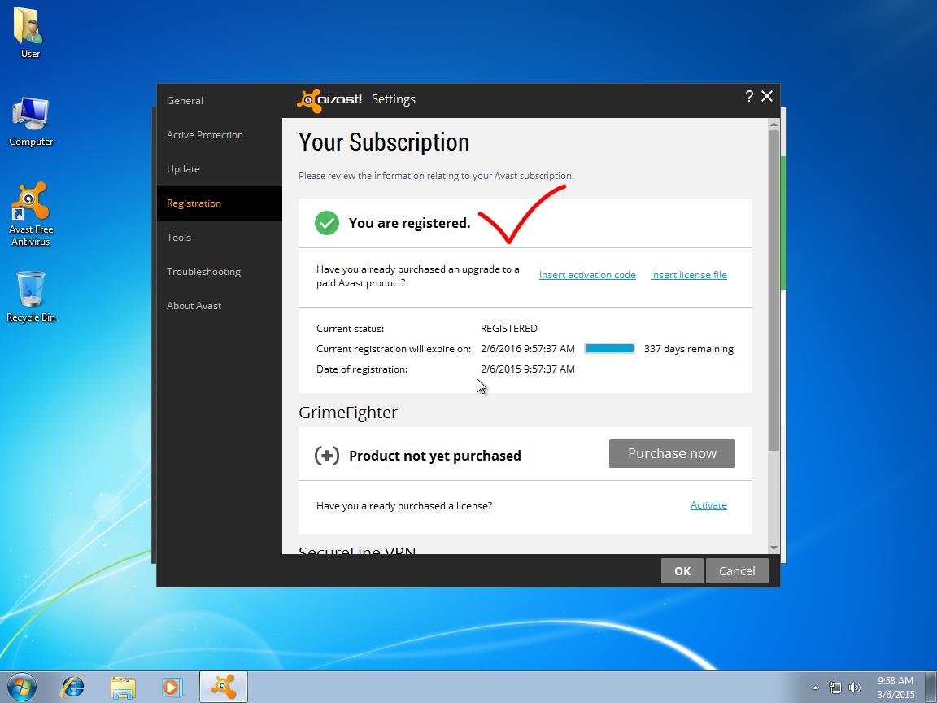The width and height of the screenshot is (937, 703).
Task: Show hidden system tray icons
Action: tap(815, 688)
